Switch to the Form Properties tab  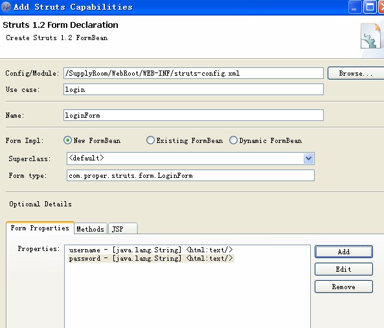[40, 228]
